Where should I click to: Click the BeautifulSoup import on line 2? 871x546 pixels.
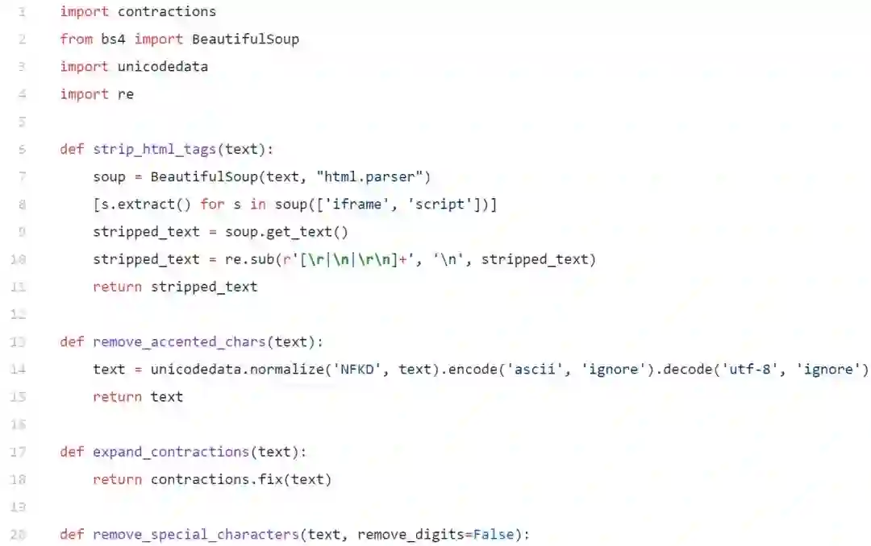tap(245, 39)
